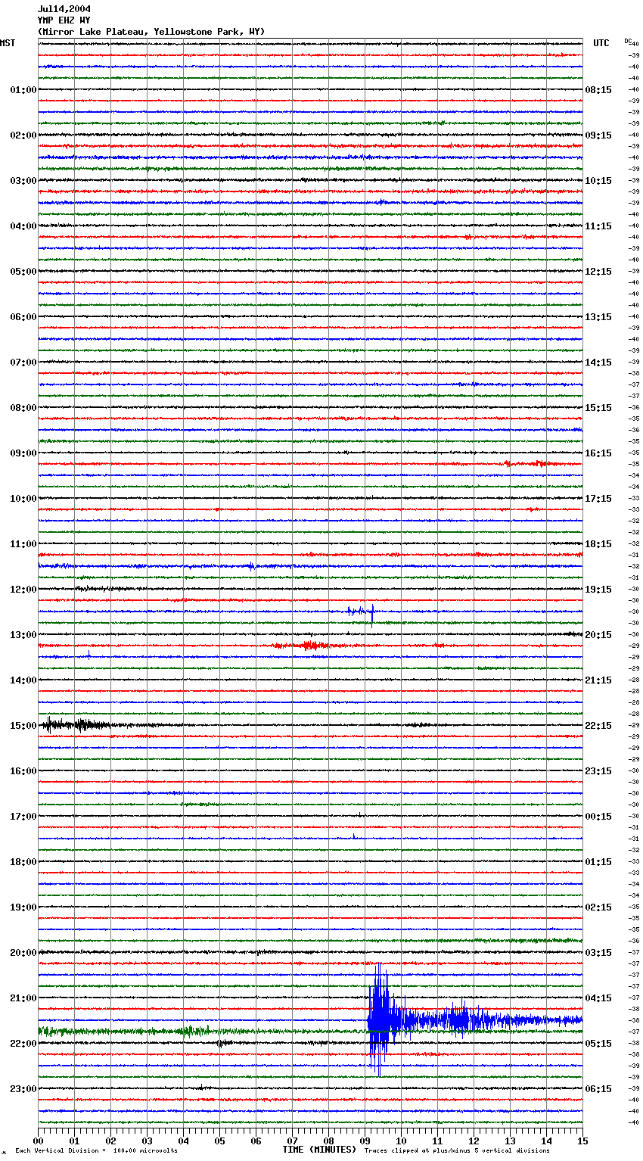
Task: Click the Traces clipped footer note
Action: pos(457,1151)
